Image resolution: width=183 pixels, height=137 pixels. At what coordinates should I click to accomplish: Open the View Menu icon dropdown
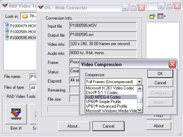[x=161, y=16]
